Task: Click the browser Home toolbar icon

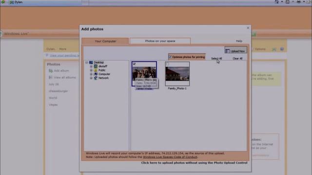Action: point(276,2)
